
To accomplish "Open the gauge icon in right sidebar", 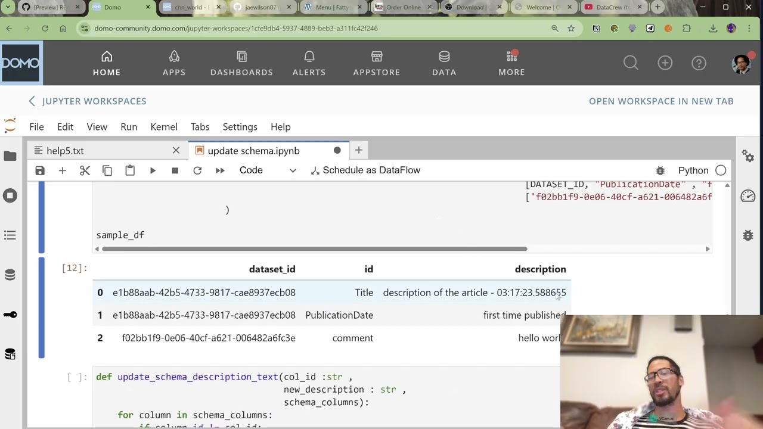I will pyautogui.click(x=748, y=196).
